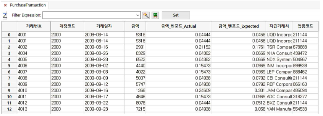Select the 계정코드 column header
Screen dimensions: 323x116
[x=67, y=26]
